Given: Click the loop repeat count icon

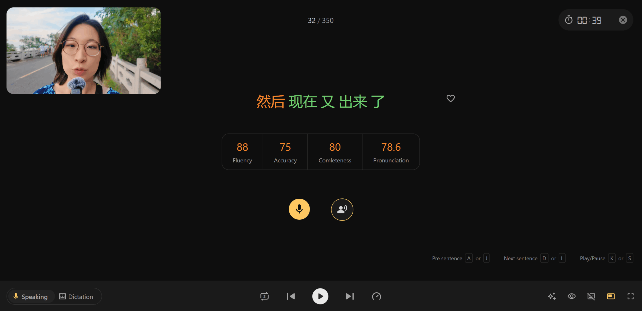Looking at the screenshot, I should click(x=264, y=296).
